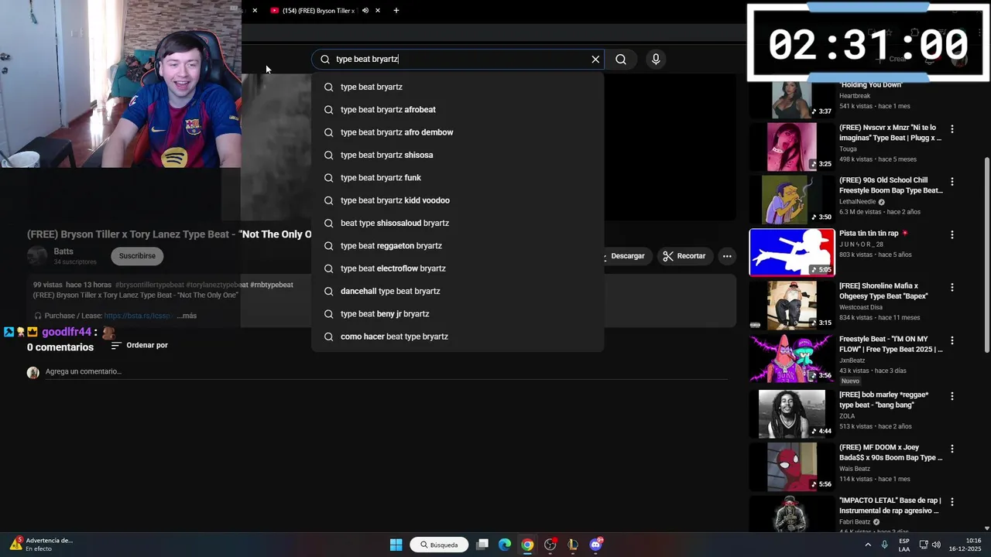
Task: Choose 'type beat reggaeton bryartz' suggestion
Action: [x=458, y=246]
